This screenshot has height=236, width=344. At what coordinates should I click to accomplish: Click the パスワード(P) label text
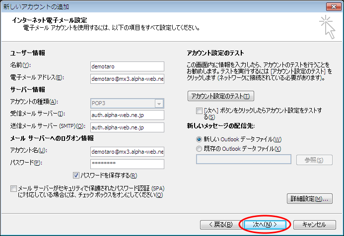click(26, 163)
